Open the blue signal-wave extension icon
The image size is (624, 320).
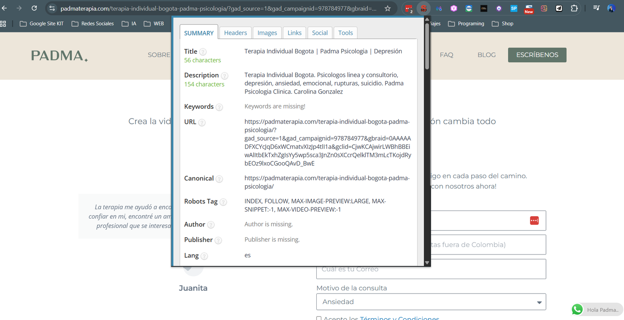[x=439, y=8]
